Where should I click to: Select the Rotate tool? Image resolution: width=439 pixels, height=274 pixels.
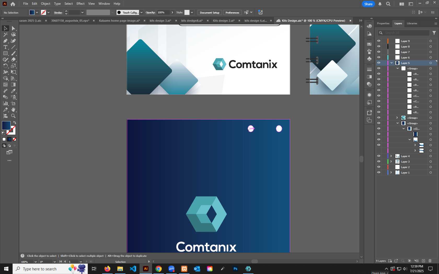5,66
